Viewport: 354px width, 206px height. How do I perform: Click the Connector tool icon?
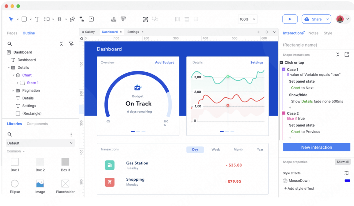pos(82,19)
